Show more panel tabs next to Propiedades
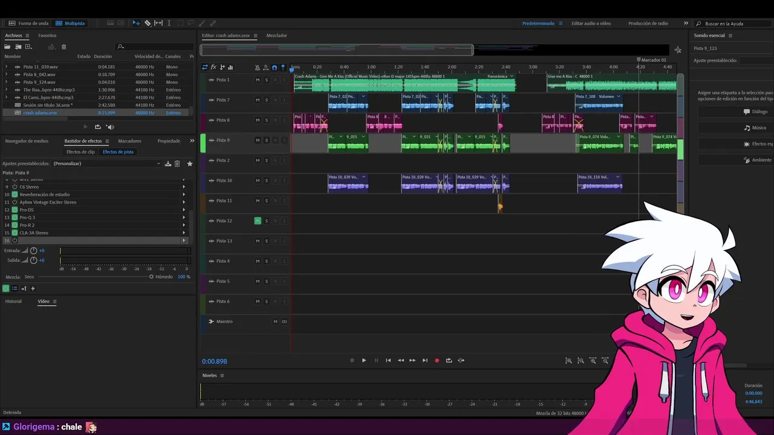 click(x=192, y=141)
